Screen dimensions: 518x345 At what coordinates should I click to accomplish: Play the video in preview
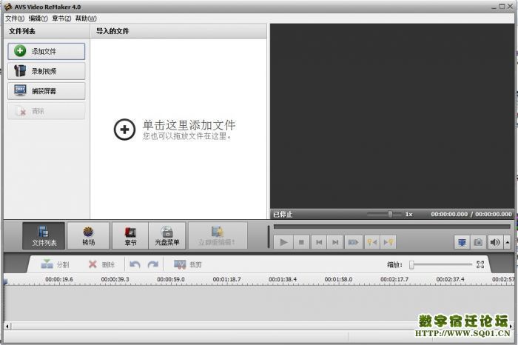283,242
